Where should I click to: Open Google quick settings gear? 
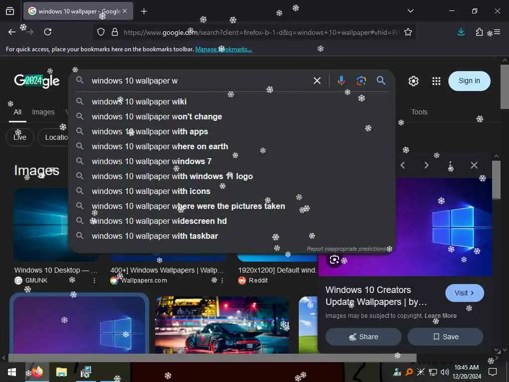point(413,81)
